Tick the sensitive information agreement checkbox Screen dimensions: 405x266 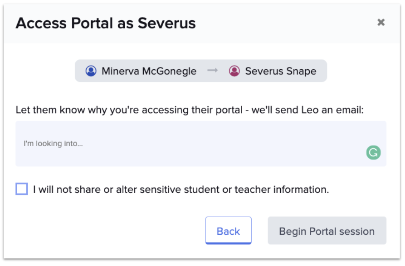[22, 189]
